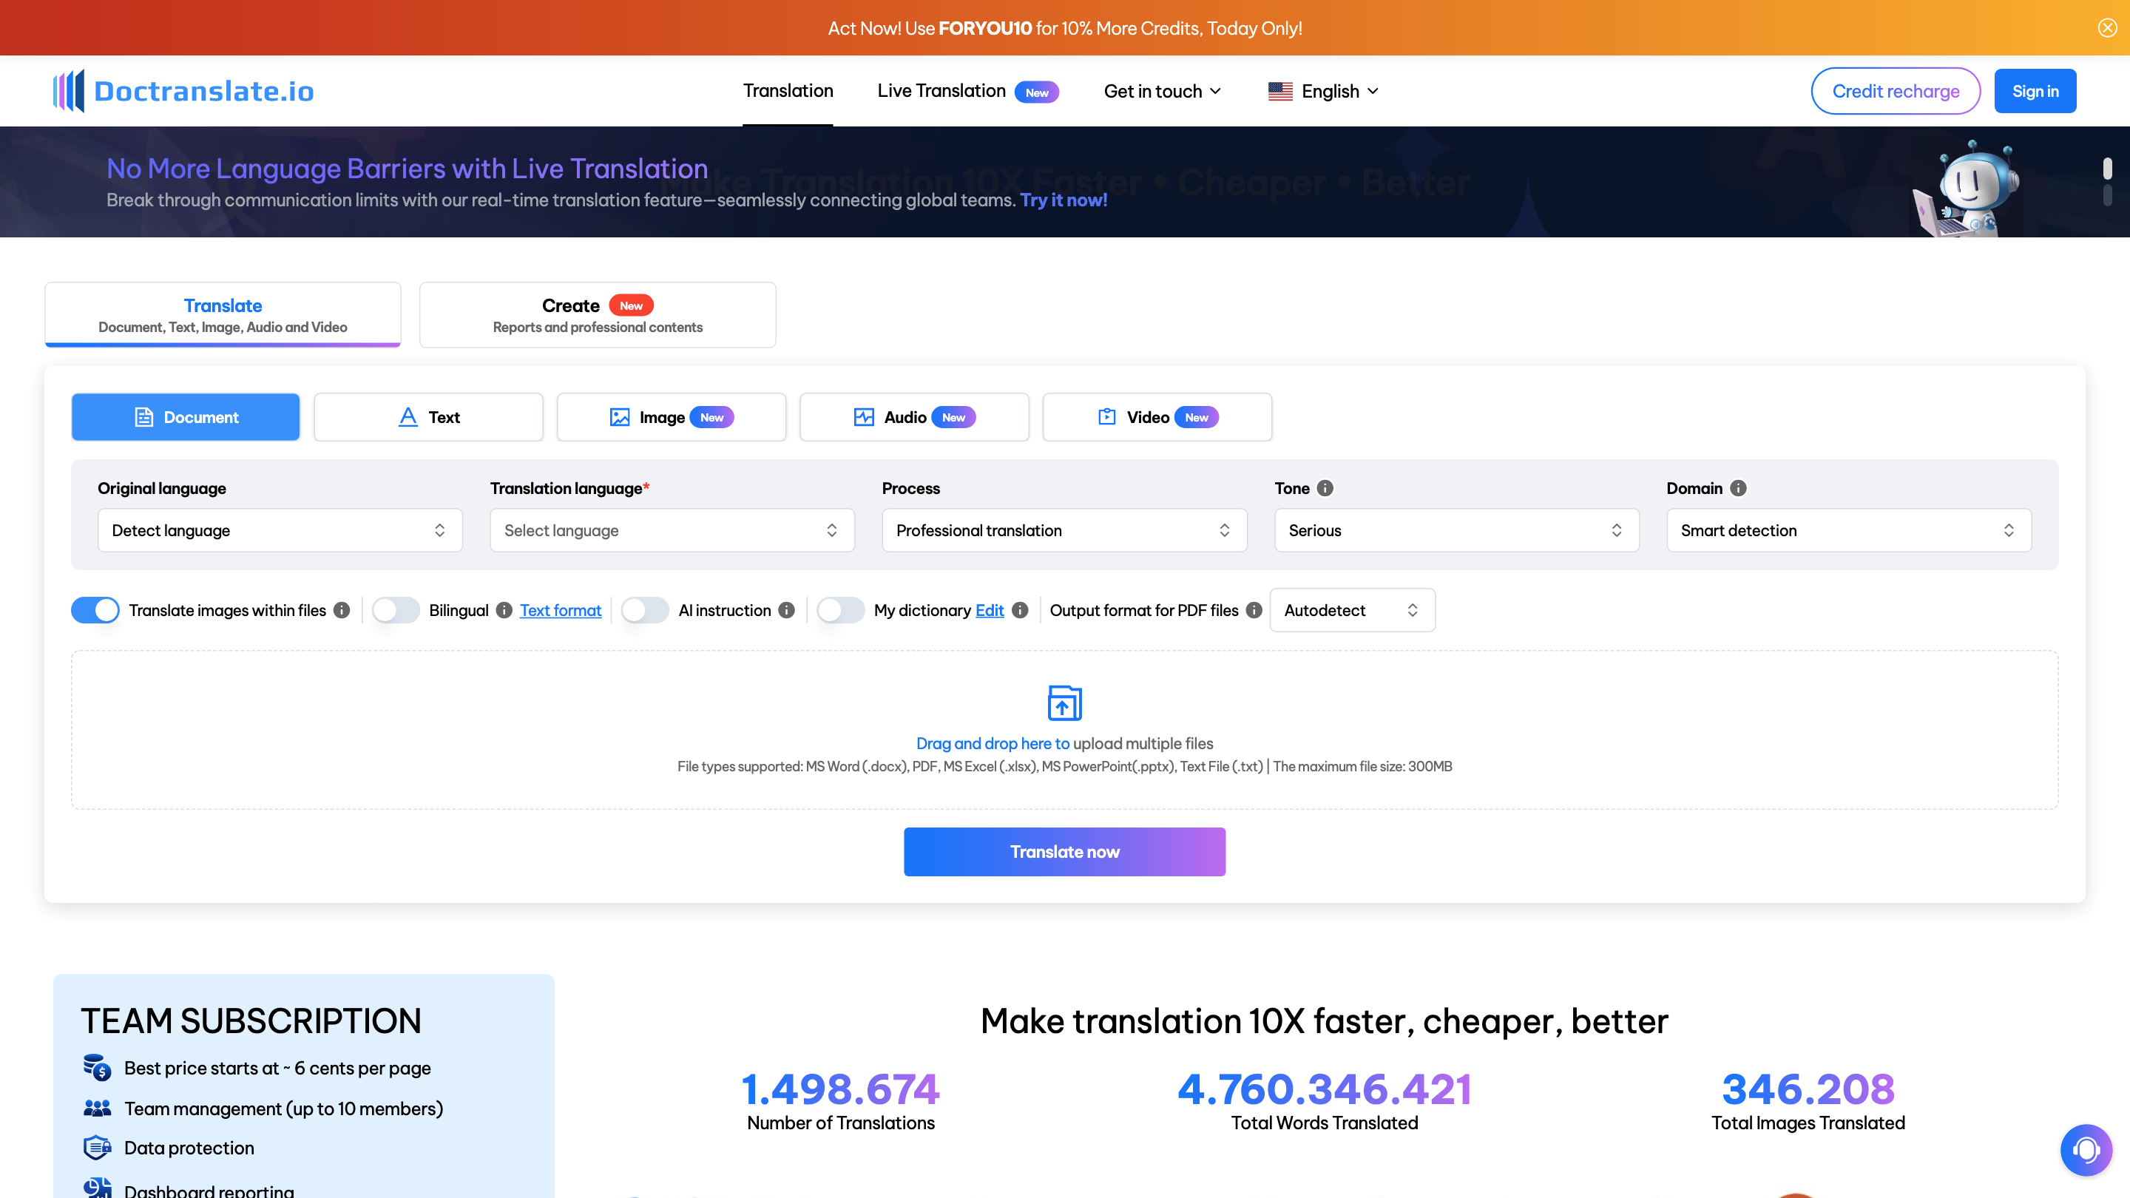This screenshot has height=1198, width=2130.
Task: Open the Text format link
Action: pos(561,610)
